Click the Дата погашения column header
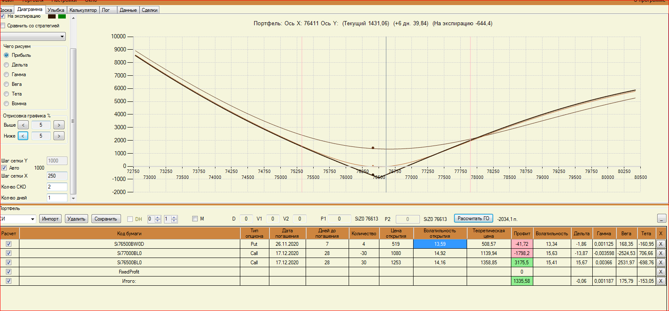This screenshot has height=311, width=669. (x=287, y=234)
